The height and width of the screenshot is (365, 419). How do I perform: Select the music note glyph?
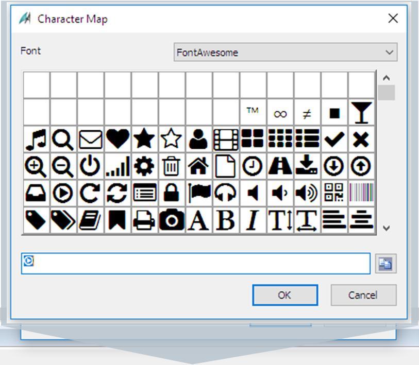[x=37, y=140]
